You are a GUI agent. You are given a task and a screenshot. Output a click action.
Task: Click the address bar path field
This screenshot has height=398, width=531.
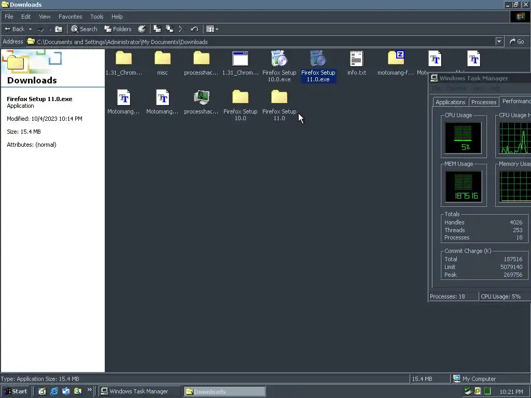pyautogui.click(x=261, y=41)
